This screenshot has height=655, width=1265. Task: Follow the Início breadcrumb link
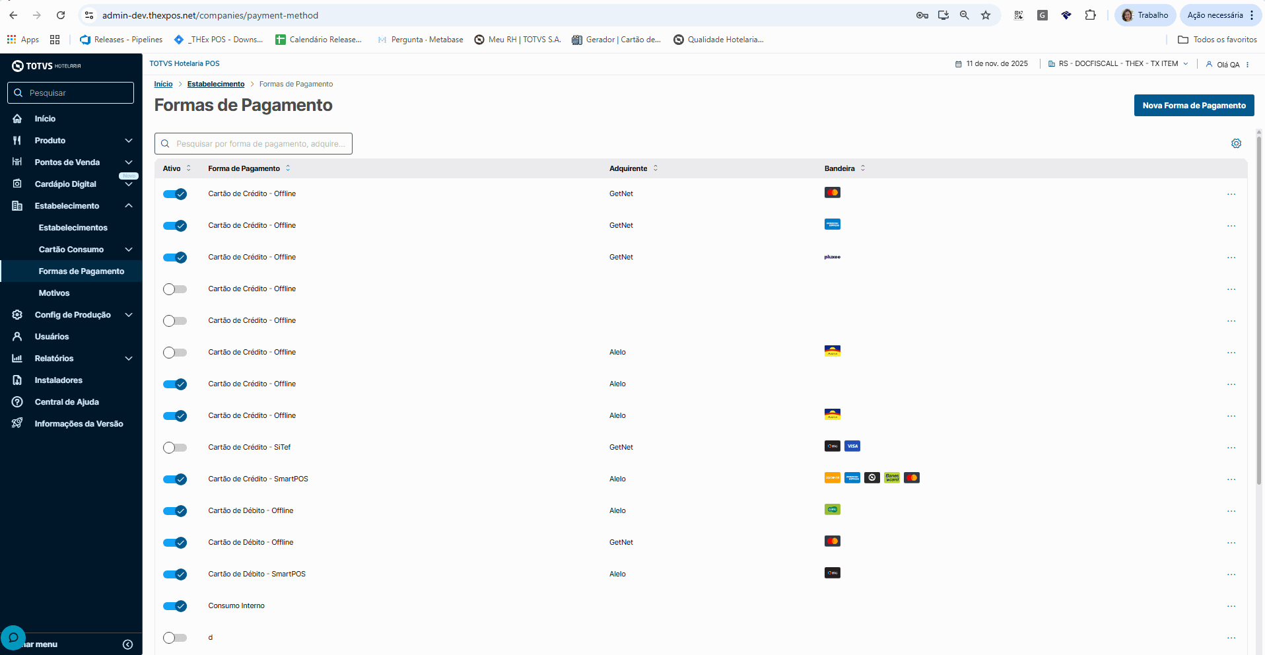coord(163,85)
